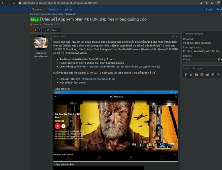The image size is (222, 170).
Task: Expand the Forums dropdown arrow
Action: pyautogui.click(x=44, y=9)
